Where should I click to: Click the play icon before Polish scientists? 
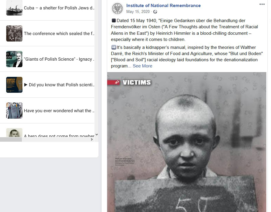(x=26, y=85)
